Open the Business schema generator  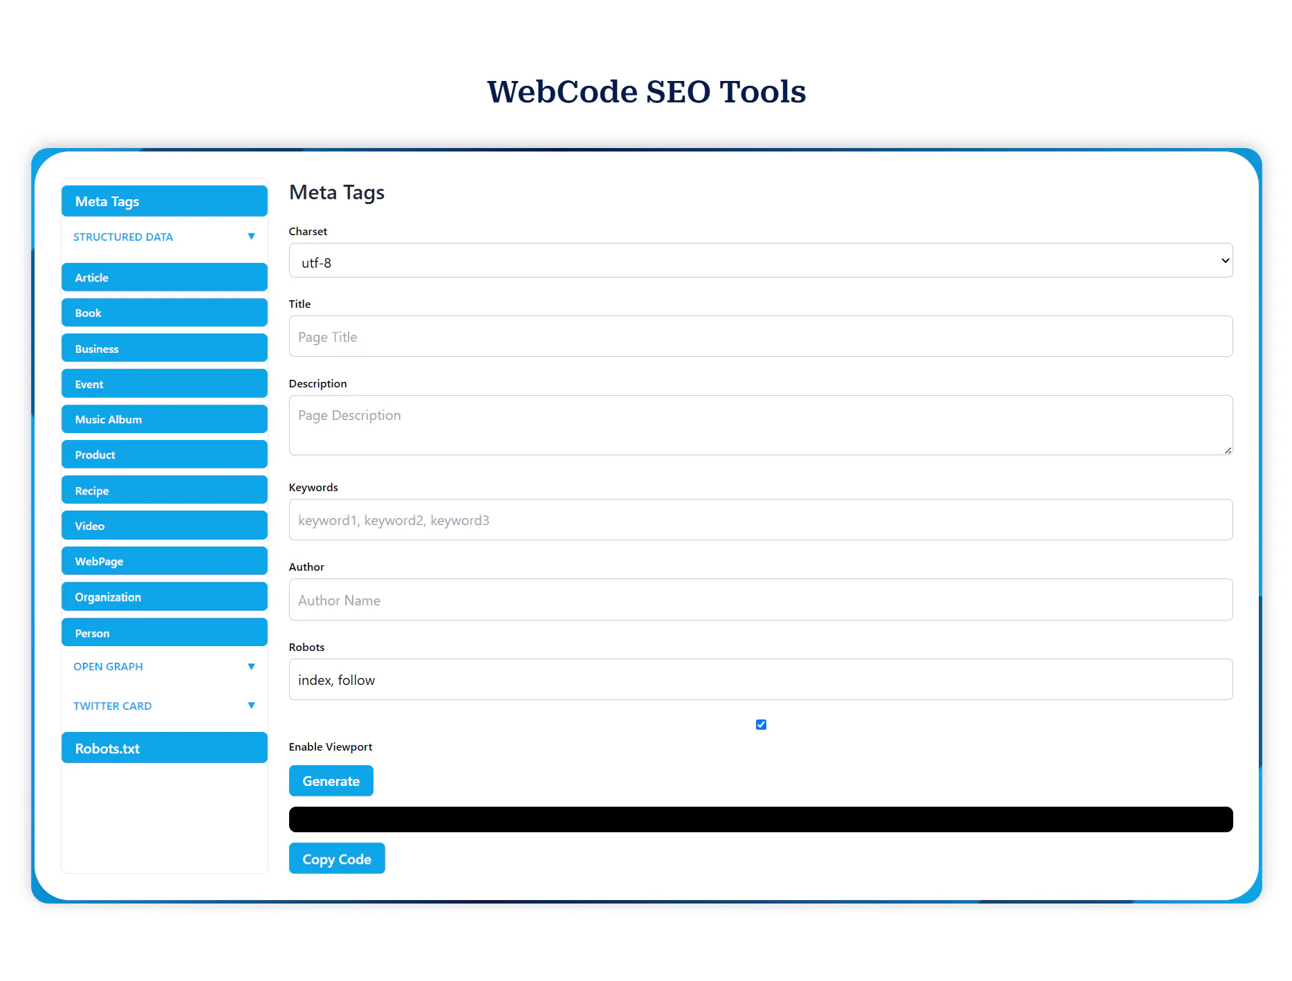[165, 349]
